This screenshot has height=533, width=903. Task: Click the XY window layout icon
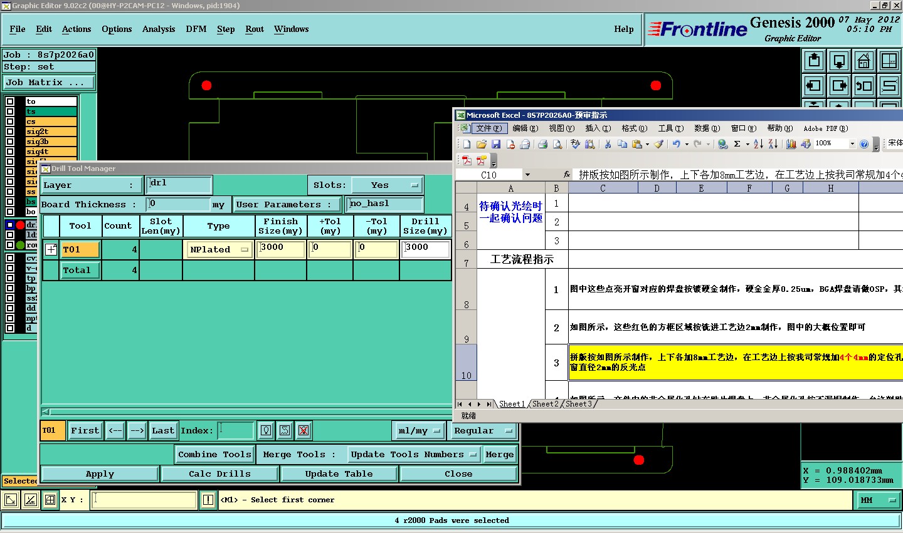(889, 61)
